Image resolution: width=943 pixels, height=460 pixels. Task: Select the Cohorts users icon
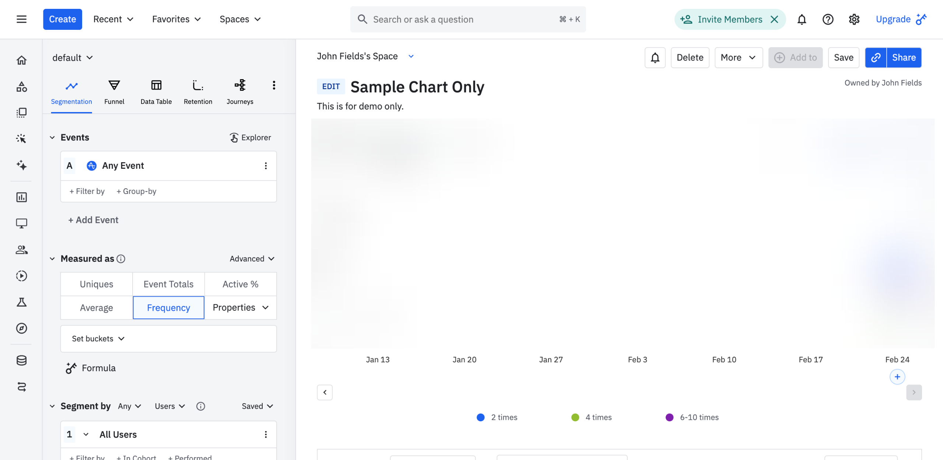pyautogui.click(x=21, y=250)
